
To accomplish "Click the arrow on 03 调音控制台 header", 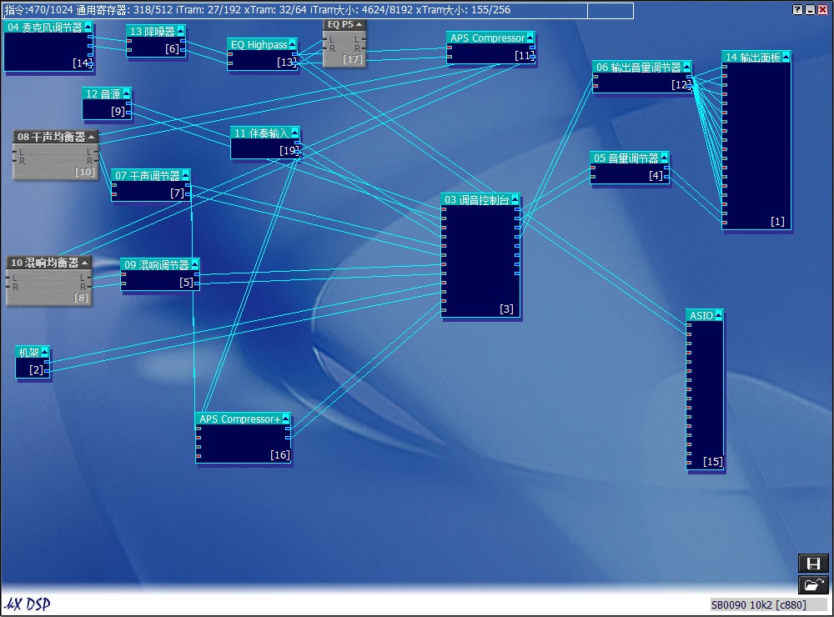I will pyautogui.click(x=515, y=200).
